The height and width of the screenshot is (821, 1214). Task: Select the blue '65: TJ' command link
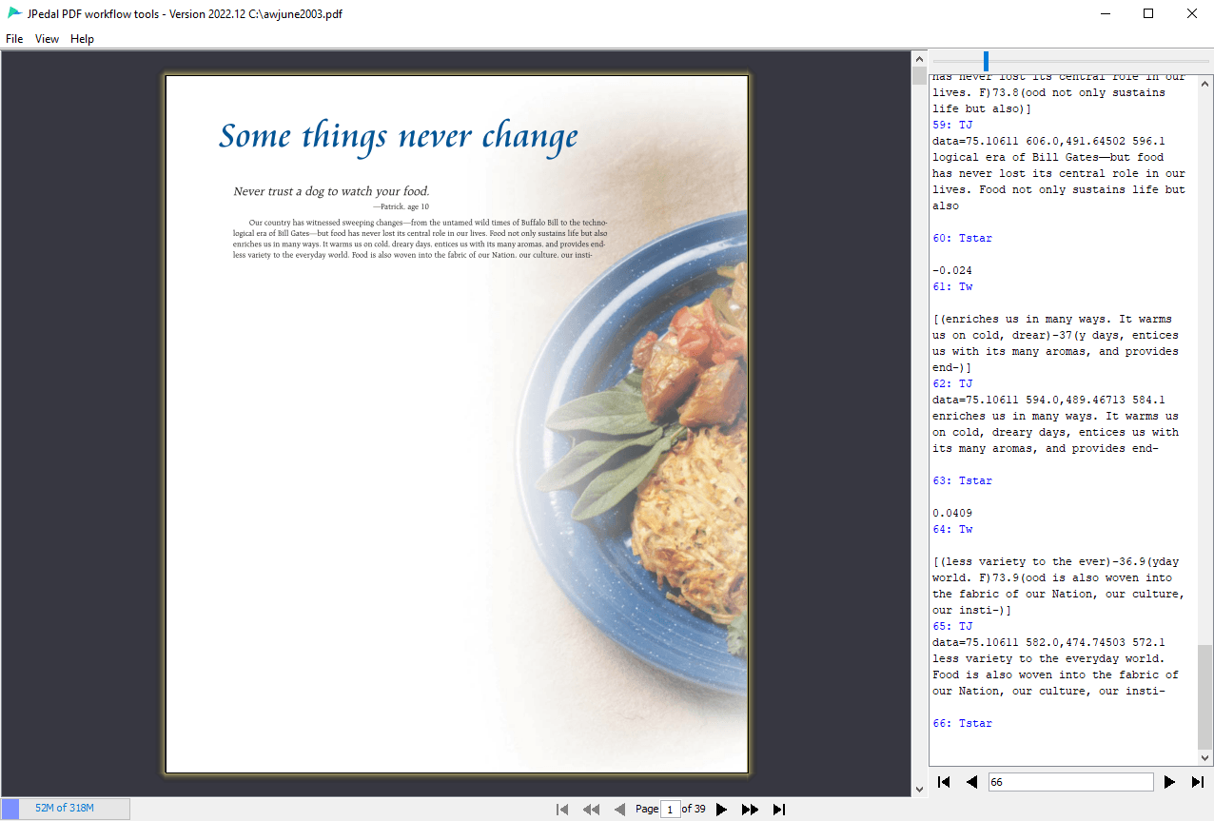pos(952,626)
